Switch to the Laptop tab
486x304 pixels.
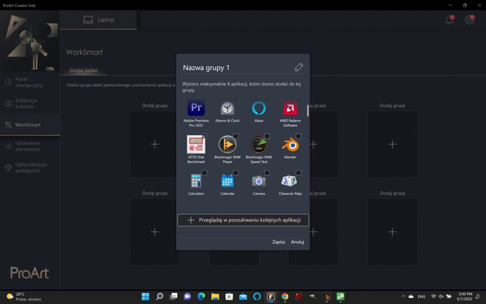coord(99,20)
